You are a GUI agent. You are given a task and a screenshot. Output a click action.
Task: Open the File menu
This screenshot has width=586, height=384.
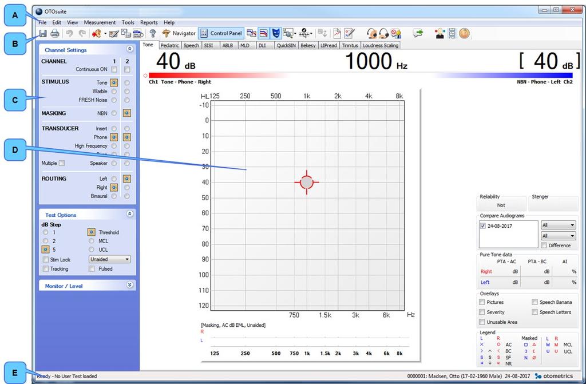click(x=42, y=22)
